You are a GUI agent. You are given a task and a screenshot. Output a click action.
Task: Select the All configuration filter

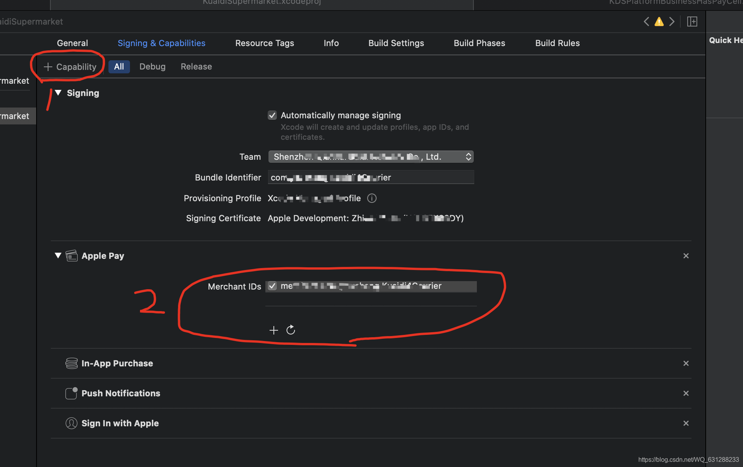pos(119,66)
